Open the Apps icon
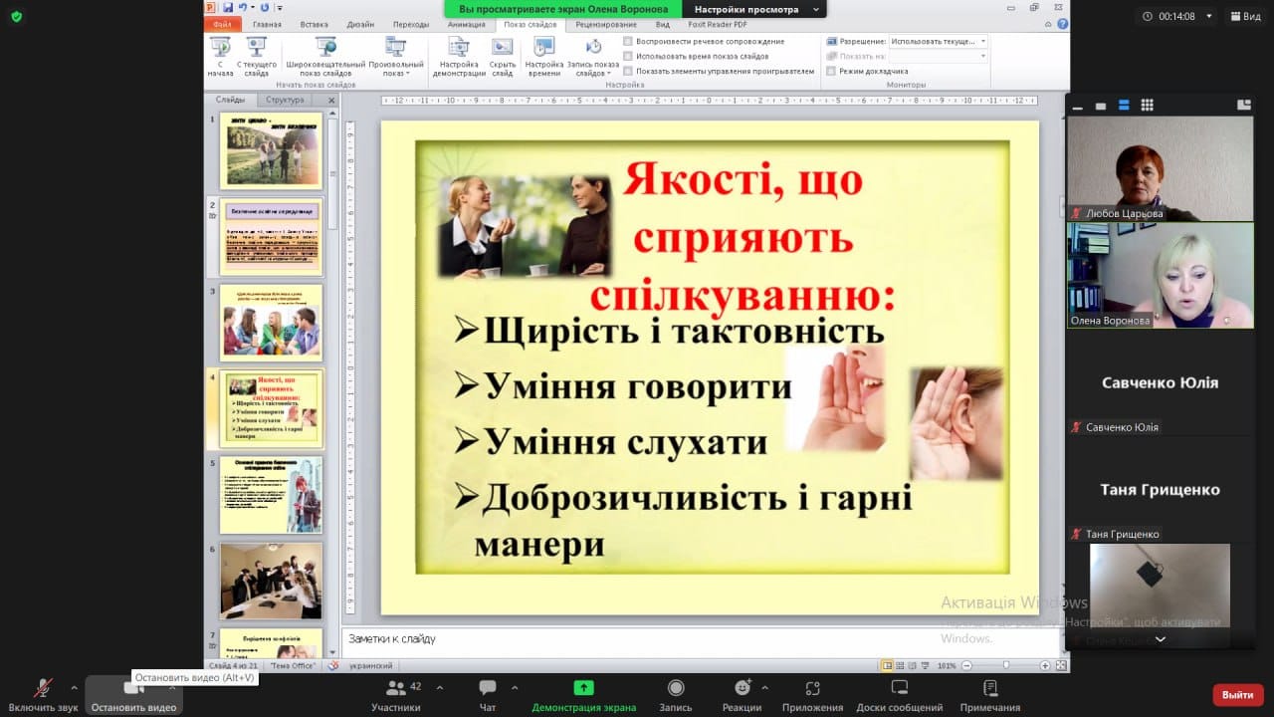The height and width of the screenshot is (717, 1274). (812, 689)
